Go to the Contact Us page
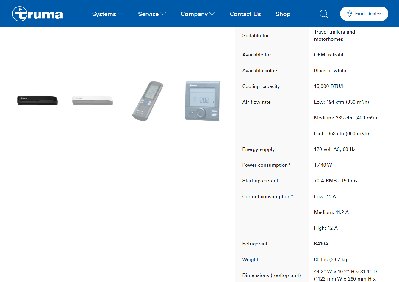399x282 pixels. (245, 14)
